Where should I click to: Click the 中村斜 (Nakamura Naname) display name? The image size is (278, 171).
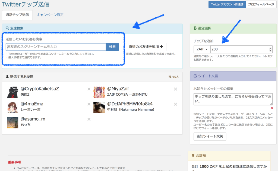pos(131,109)
